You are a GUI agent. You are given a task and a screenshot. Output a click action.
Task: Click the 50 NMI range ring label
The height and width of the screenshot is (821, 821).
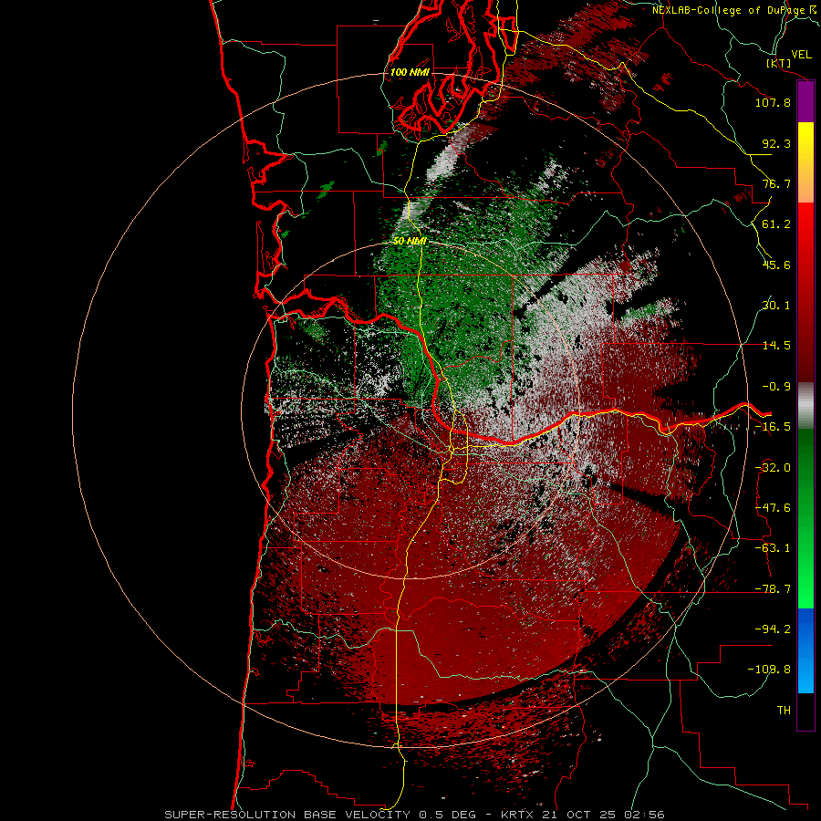(x=410, y=242)
